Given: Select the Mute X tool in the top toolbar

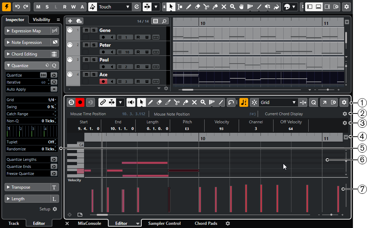Looking at the screenshot, I should tap(224, 7).
